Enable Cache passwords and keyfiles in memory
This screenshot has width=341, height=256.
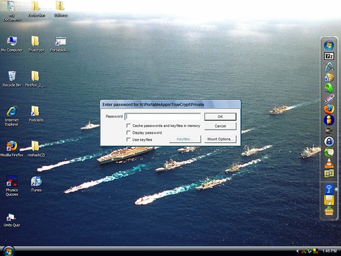(128, 126)
